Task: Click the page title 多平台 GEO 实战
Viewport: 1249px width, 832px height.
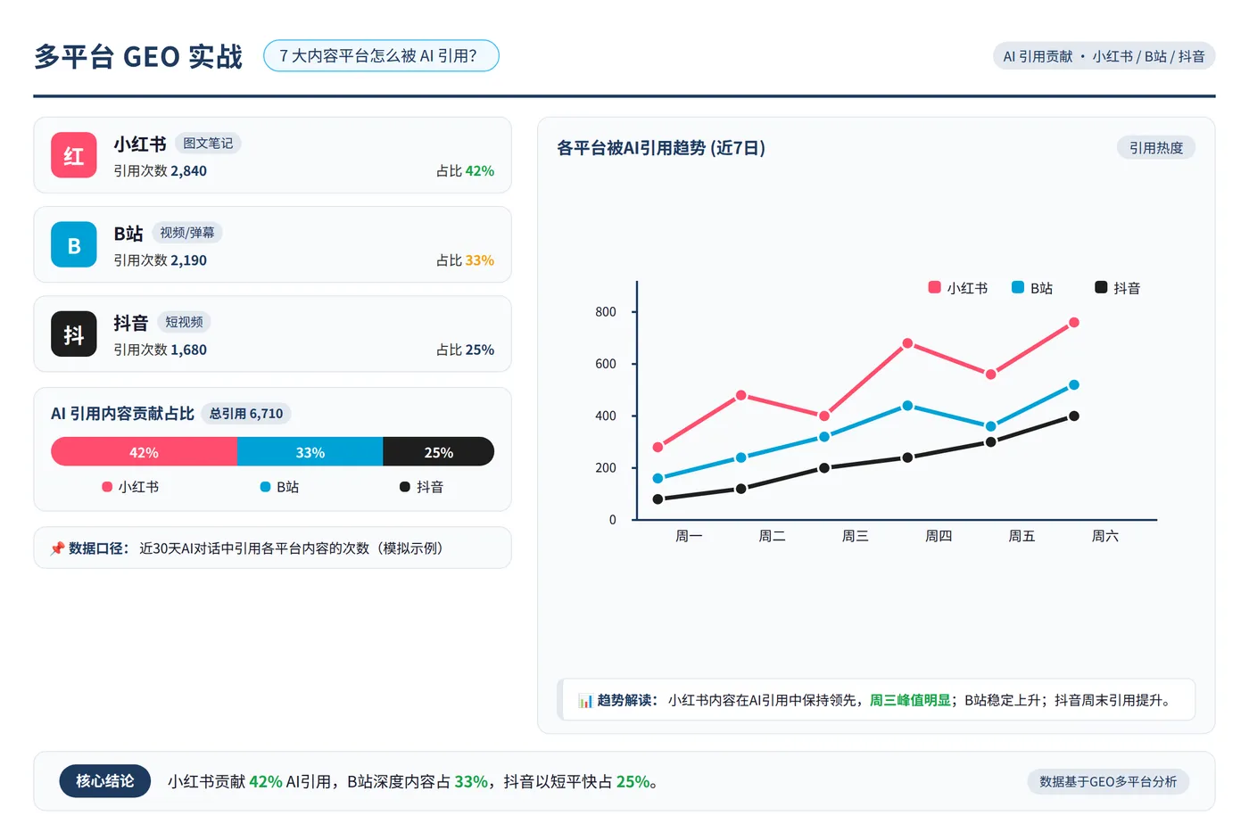Action: (x=138, y=56)
